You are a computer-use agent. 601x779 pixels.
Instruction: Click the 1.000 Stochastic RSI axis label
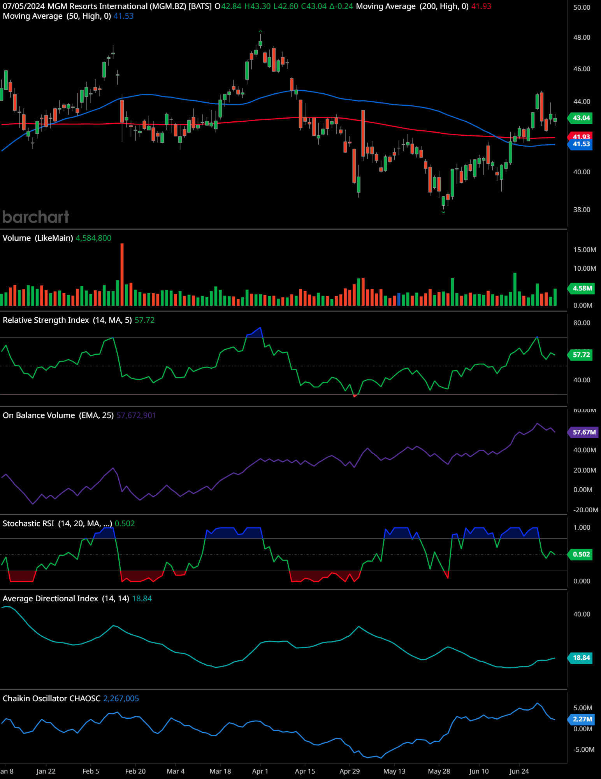tap(582, 527)
